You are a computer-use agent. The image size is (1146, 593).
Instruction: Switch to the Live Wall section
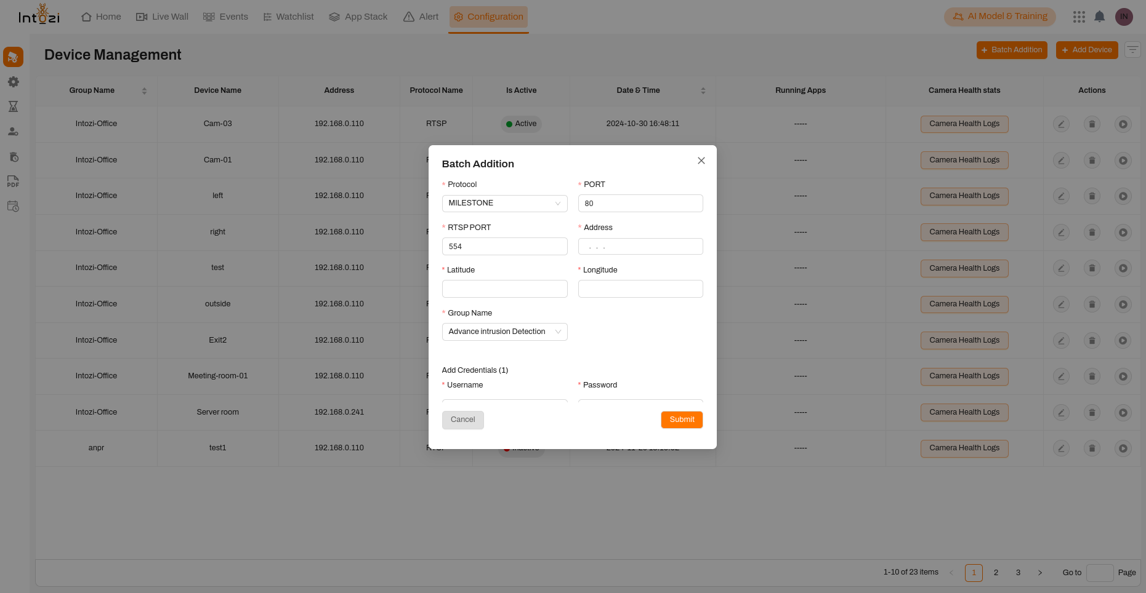click(162, 17)
